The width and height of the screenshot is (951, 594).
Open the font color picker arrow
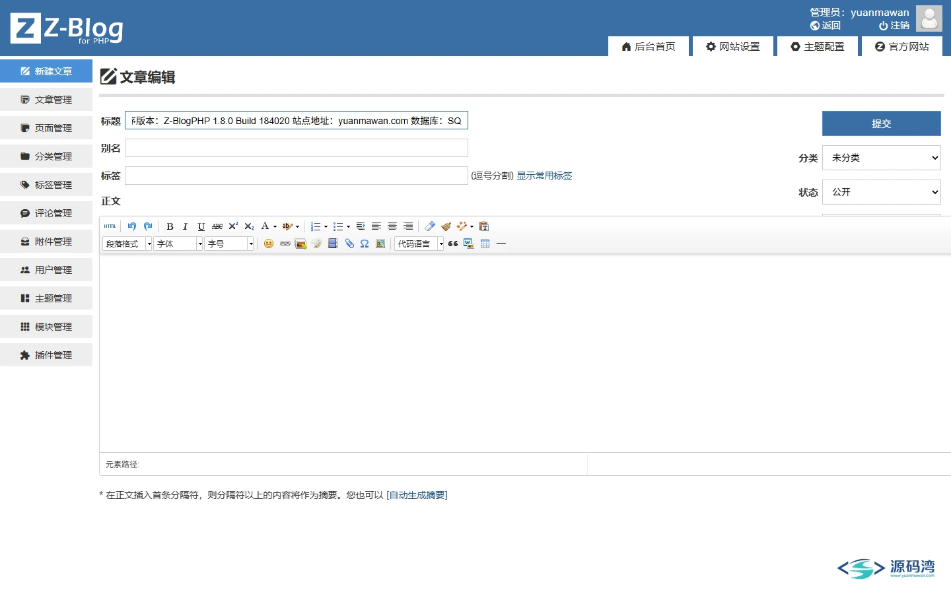pos(275,226)
